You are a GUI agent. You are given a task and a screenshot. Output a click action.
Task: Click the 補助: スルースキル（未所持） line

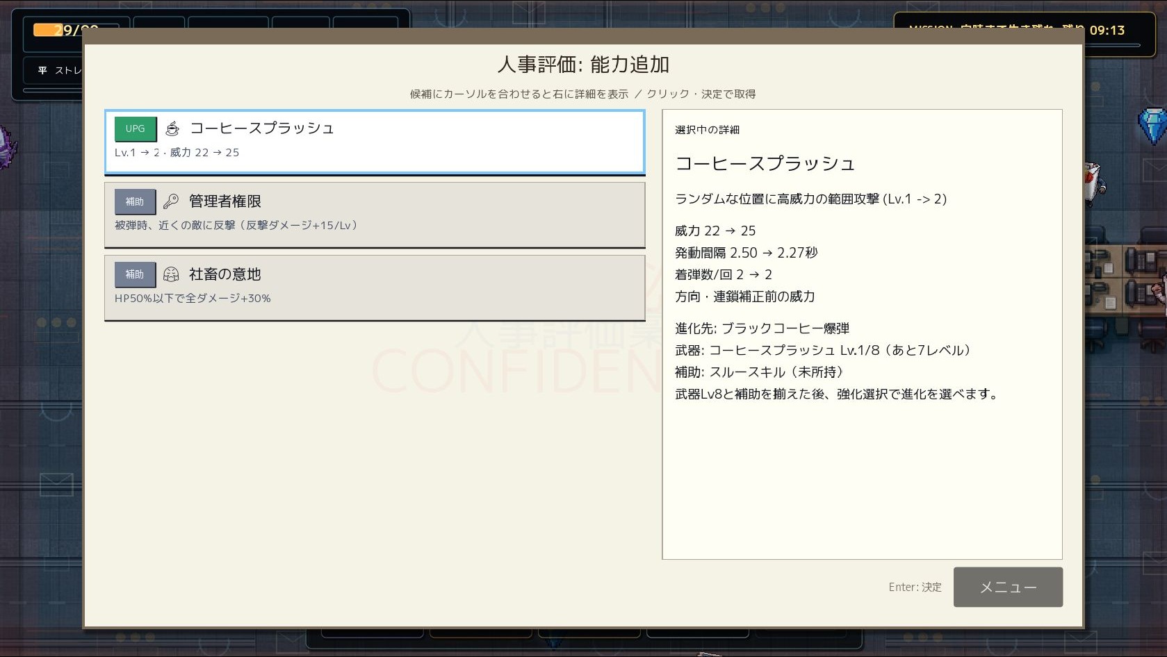762,372
